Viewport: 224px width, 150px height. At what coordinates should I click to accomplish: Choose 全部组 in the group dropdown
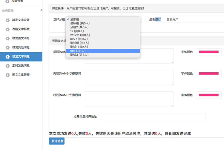(x=103, y=19)
